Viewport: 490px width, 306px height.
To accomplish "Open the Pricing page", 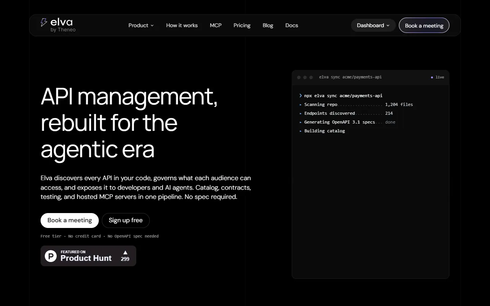I will 242,25.
